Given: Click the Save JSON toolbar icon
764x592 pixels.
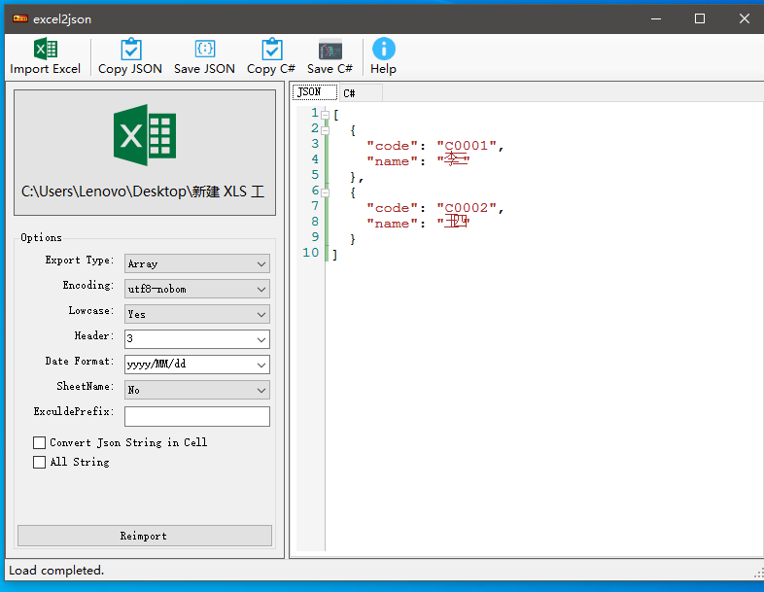Looking at the screenshot, I should (204, 50).
